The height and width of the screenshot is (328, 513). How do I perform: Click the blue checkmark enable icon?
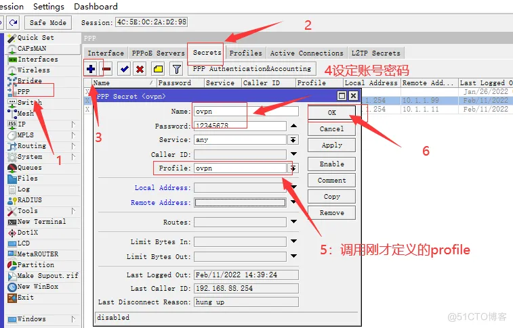(124, 68)
